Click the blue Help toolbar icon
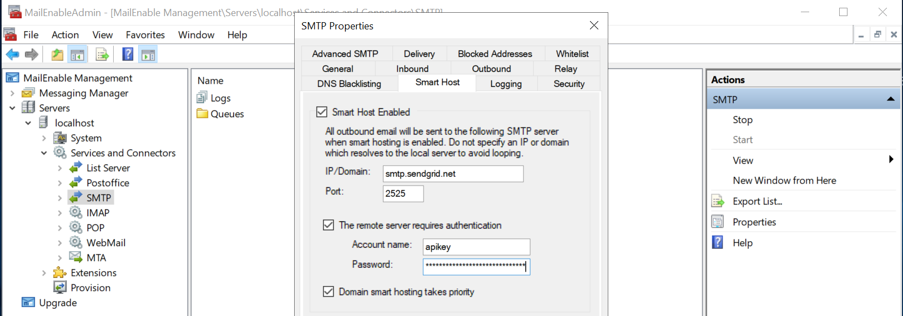The width and height of the screenshot is (903, 316). click(x=128, y=54)
